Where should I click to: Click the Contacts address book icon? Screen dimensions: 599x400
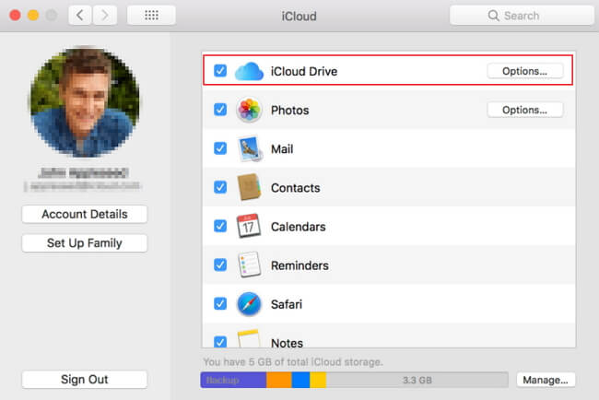pyautogui.click(x=249, y=187)
